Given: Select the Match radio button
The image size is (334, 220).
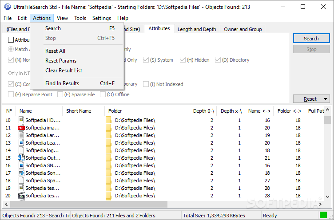Looking at the screenshot, I should 11,49.
